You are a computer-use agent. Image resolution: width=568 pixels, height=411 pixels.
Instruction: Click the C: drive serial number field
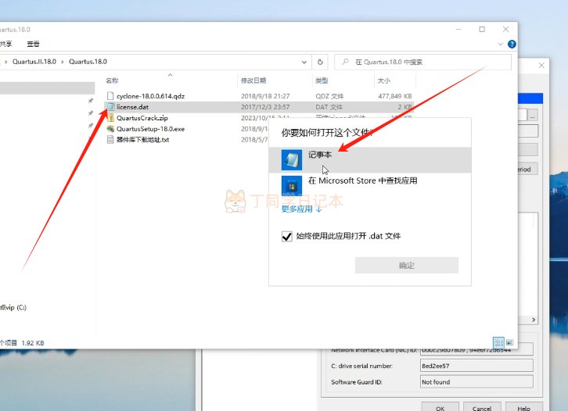[476, 366]
